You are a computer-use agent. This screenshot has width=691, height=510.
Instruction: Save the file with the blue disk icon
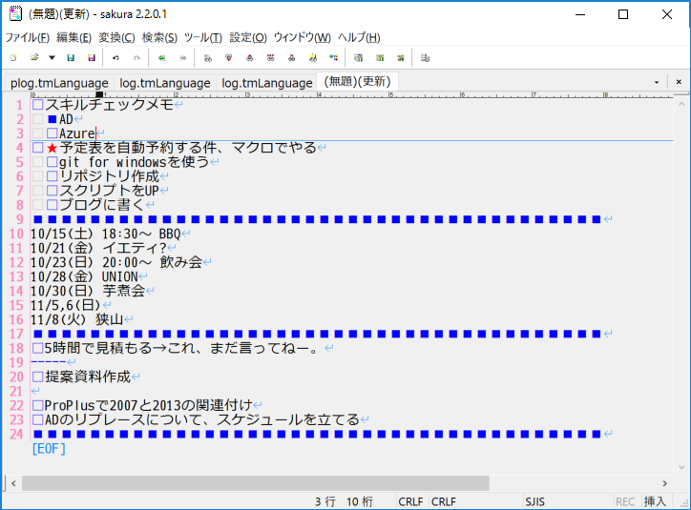coord(71,57)
